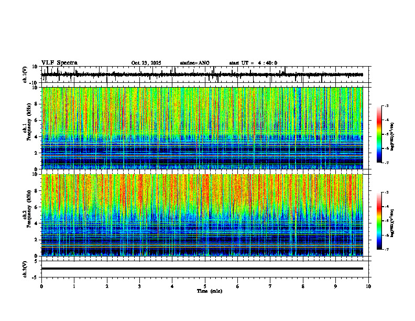
Task: Click the '1' minute tick on time axis
Action: point(74,286)
